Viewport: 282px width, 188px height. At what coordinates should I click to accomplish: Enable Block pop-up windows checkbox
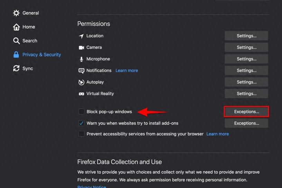click(x=81, y=112)
